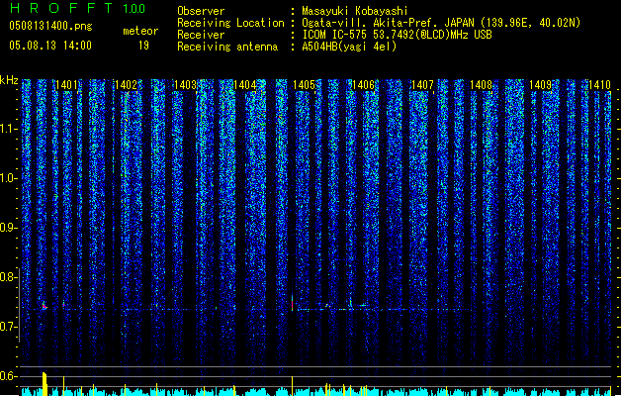Image resolution: width=622 pixels, height=396 pixels.
Task: Click the meteor count value 19
Action: pos(143,46)
